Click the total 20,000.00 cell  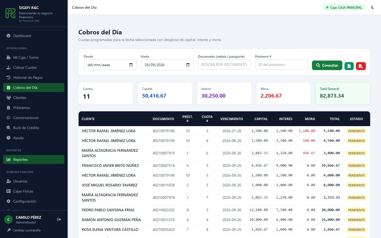pyautogui.click(x=330, y=210)
